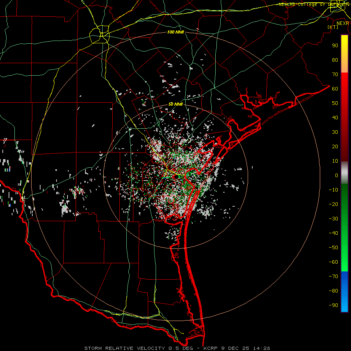This screenshot has width=351, height=351.
Task: Click the NEXLAB College of DuPage watermark text
Action: [314, 4]
